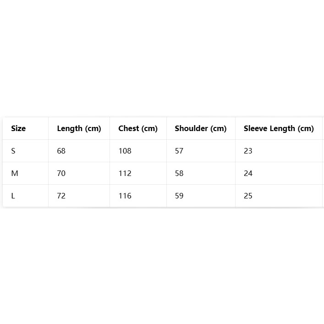Click the shoulder value 59
Image resolution: width=324 pixels, height=324 pixels.
[x=179, y=196]
